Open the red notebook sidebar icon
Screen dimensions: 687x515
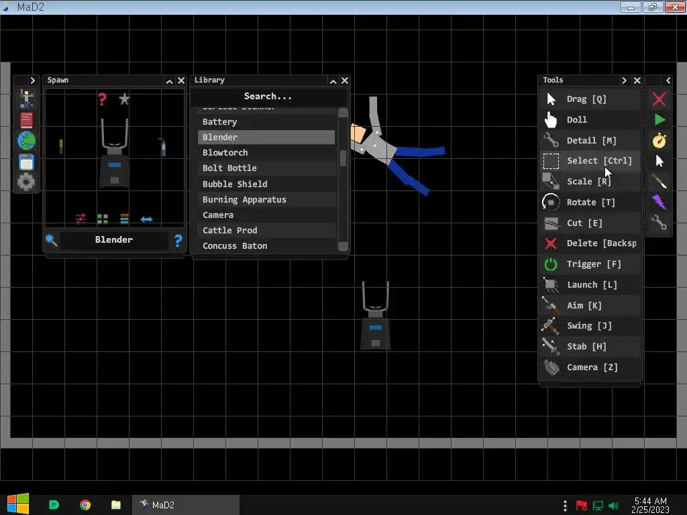(x=26, y=120)
